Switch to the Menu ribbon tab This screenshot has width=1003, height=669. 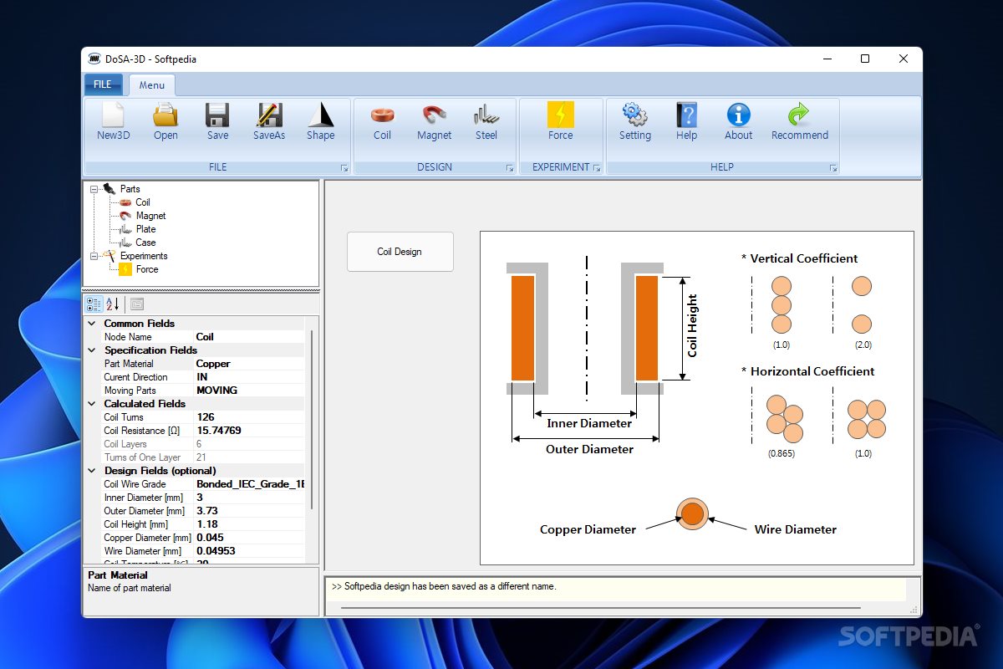[x=152, y=85]
